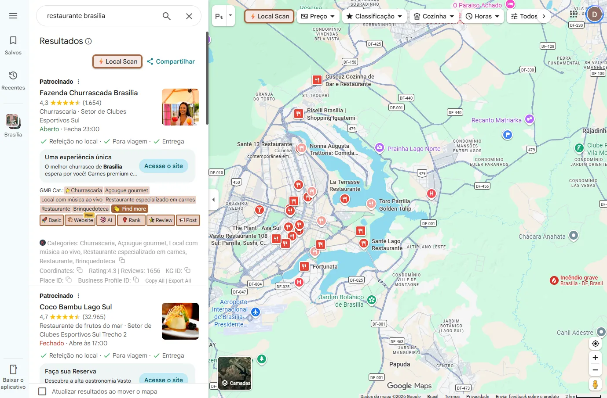Click the Resultados info icon

click(x=88, y=41)
